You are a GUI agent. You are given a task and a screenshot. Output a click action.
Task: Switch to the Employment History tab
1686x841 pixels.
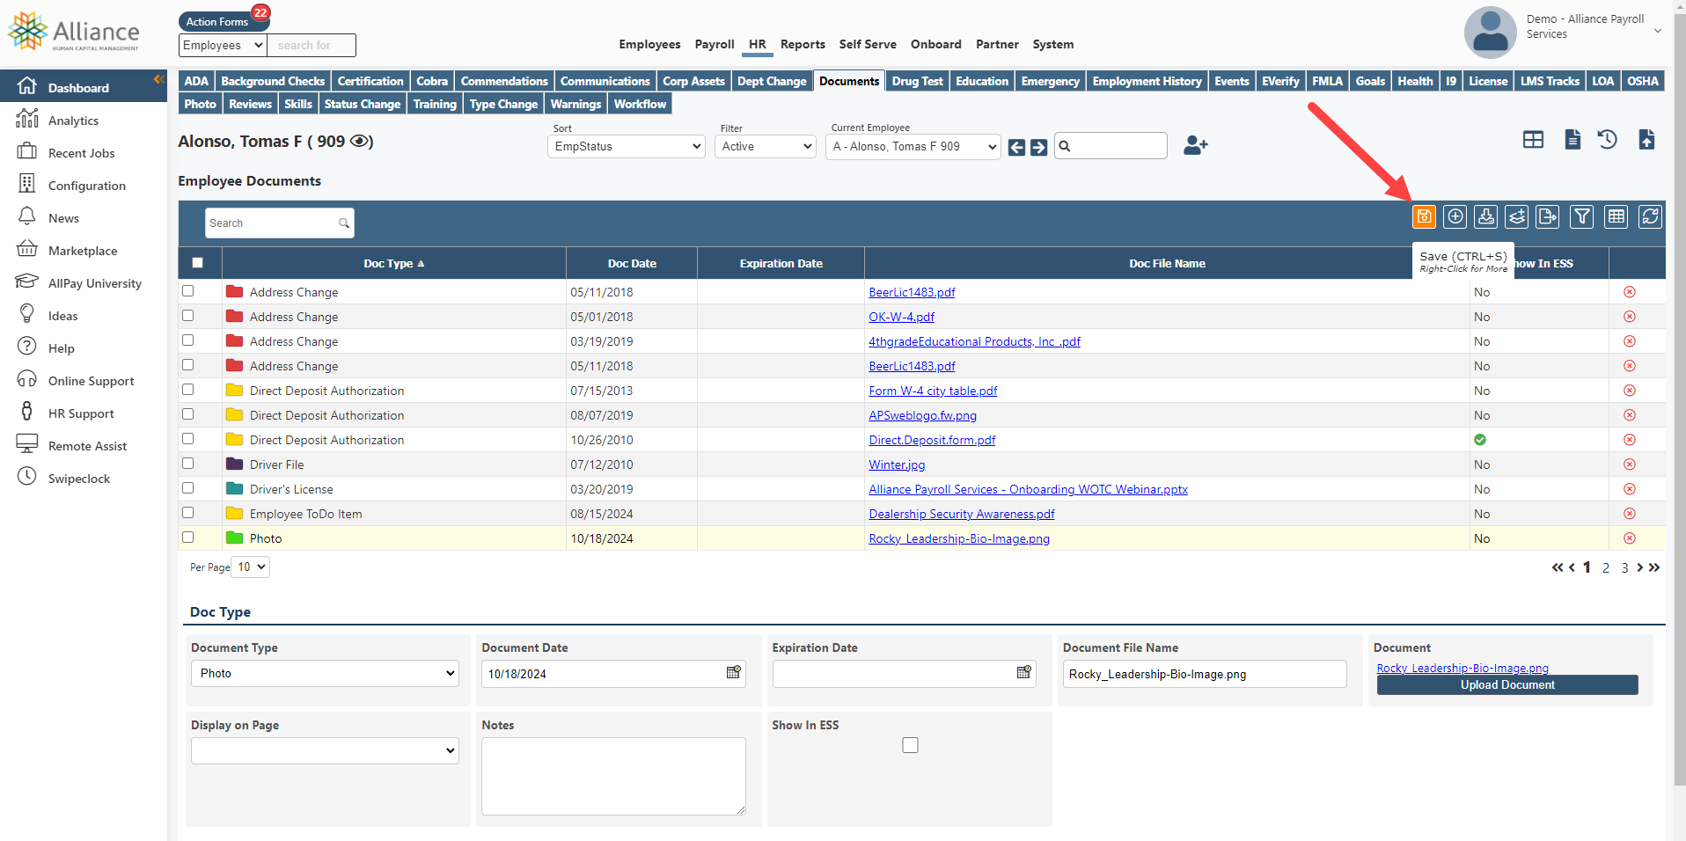(x=1147, y=81)
